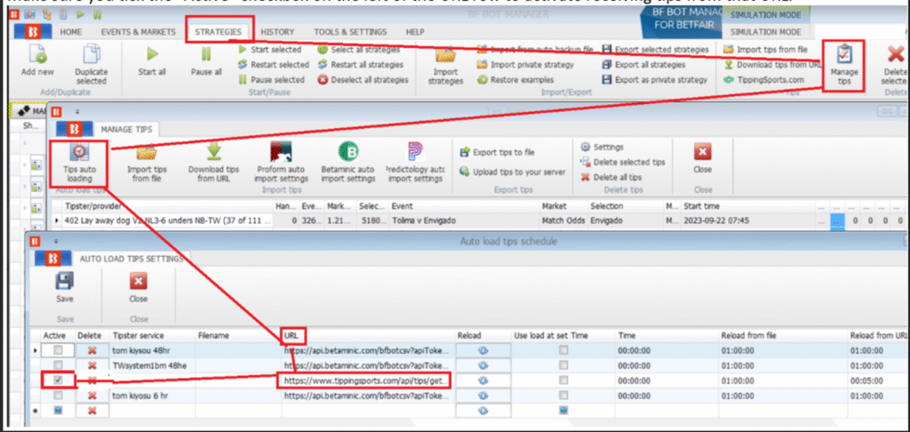Click Save in Auto load tips schedule
Screen dimensions: 910x432
tap(64, 289)
